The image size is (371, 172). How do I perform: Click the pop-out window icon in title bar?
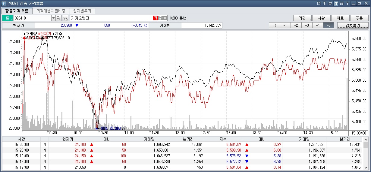pos(319,3)
